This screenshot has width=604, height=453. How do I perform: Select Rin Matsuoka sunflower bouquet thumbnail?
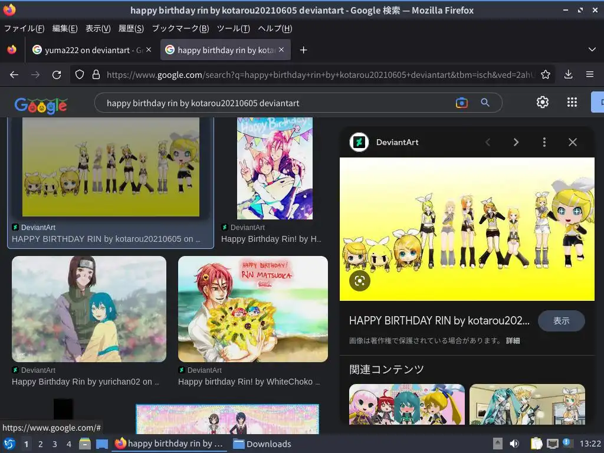(x=253, y=309)
